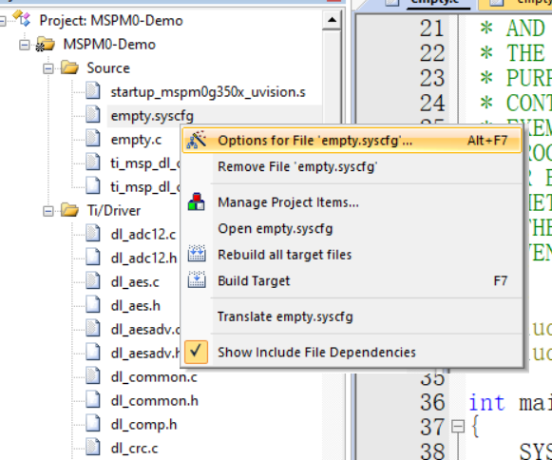Click the startup_mspm0g350x_uvision.s file icon
The width and height of the screenshot is (552, 460).
pos(93,91)
